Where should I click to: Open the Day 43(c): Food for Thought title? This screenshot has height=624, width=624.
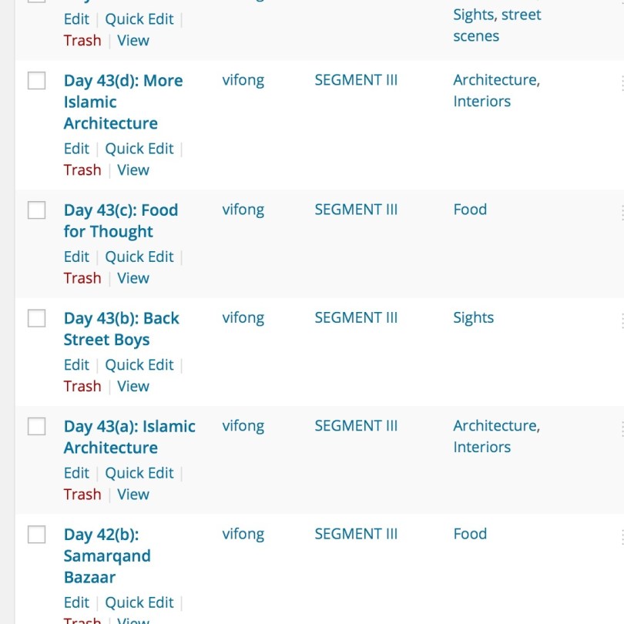coord(120,220)
